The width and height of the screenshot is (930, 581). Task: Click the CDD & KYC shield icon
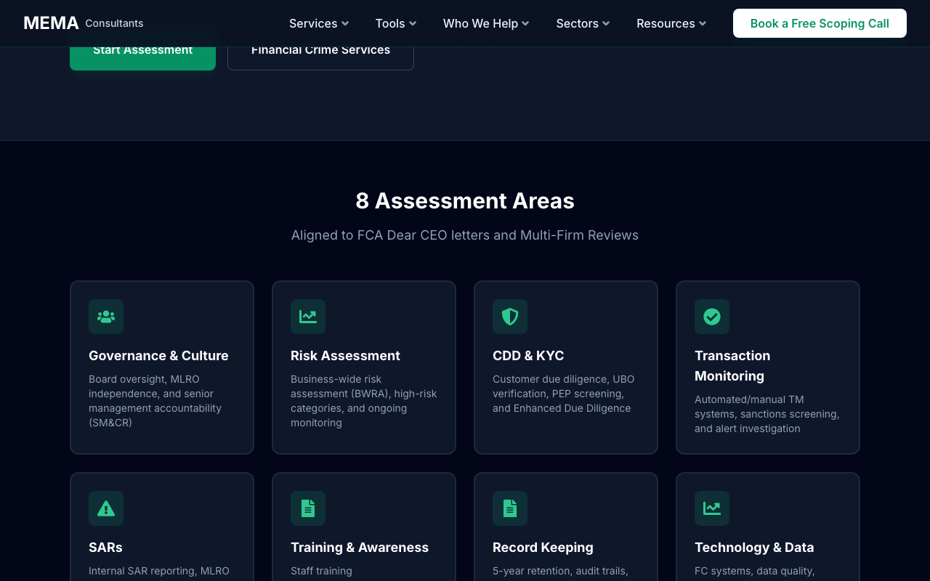pyautogui.click(x=510, y=317)
